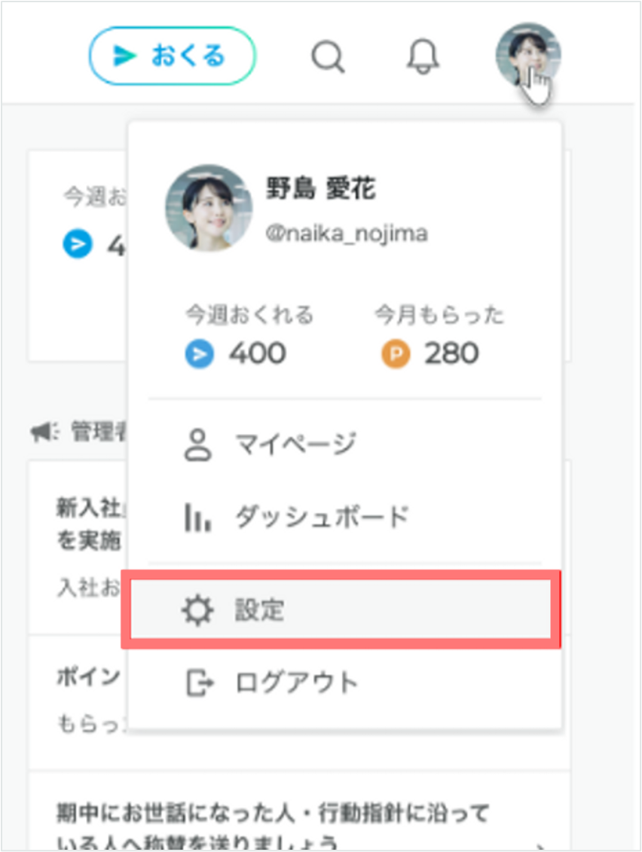The width and height of the screenshot is (642, 852).
Task: Click the gear icon beside 設定
Action: pos(198,609)
